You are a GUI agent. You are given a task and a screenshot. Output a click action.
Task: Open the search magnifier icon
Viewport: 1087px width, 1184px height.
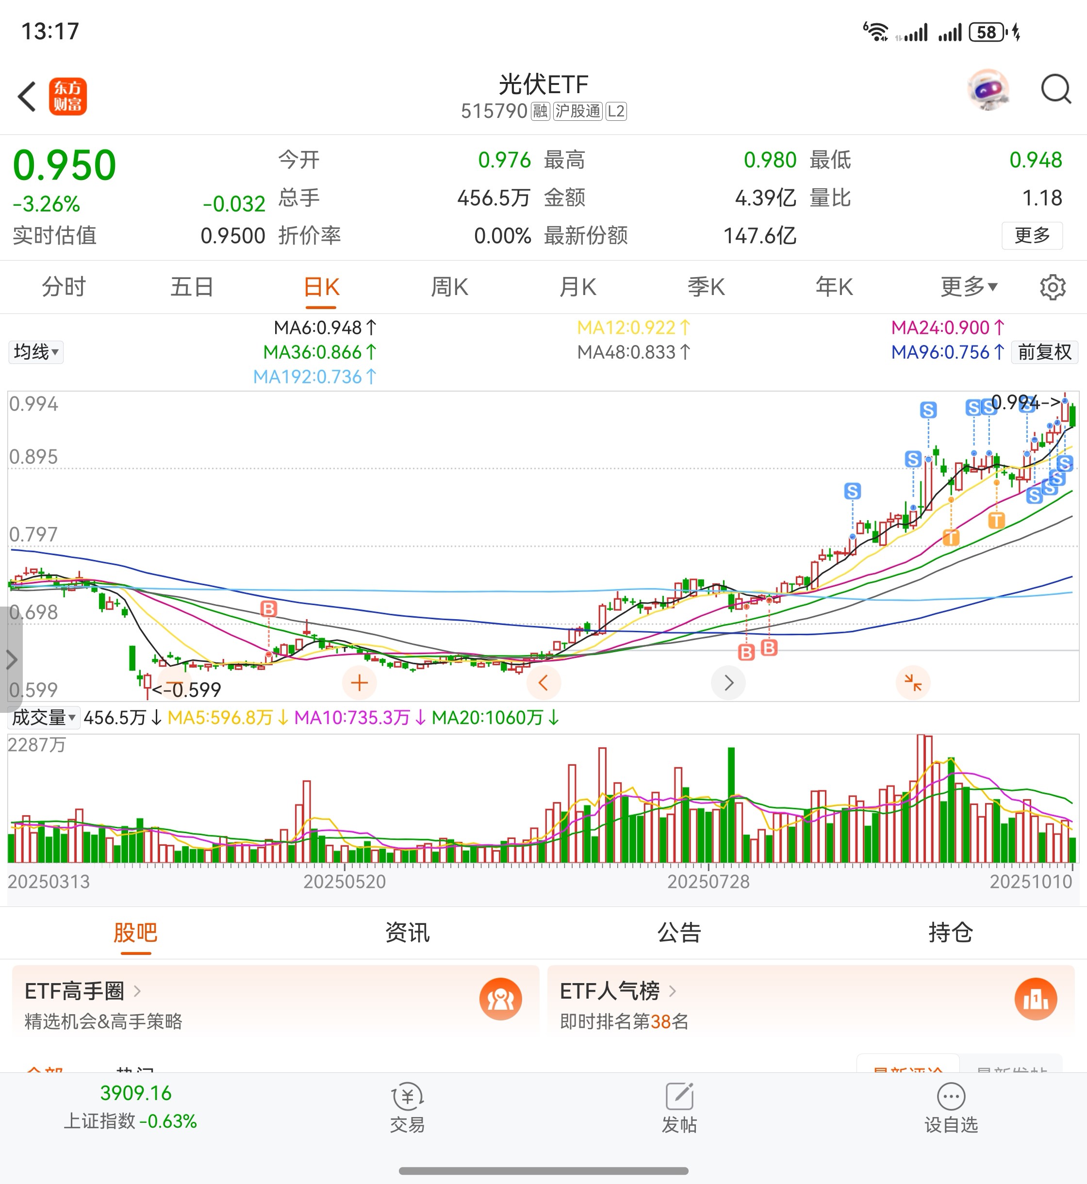(1055, 90)
